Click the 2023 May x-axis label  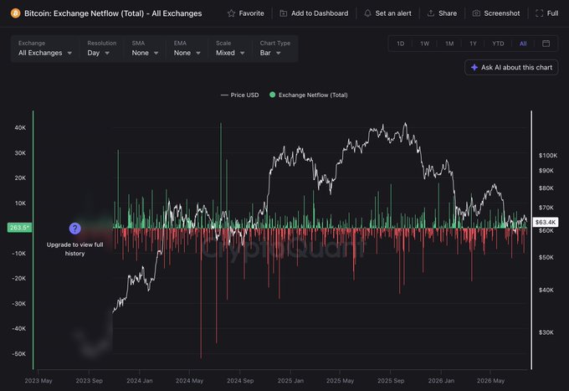point(38,381)
